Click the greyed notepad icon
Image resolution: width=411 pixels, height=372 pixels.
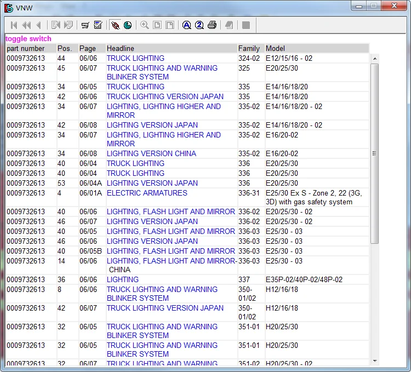[x=229, y=25]
